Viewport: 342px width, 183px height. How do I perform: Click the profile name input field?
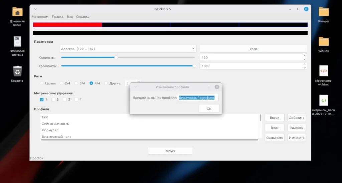click(198, 98)
